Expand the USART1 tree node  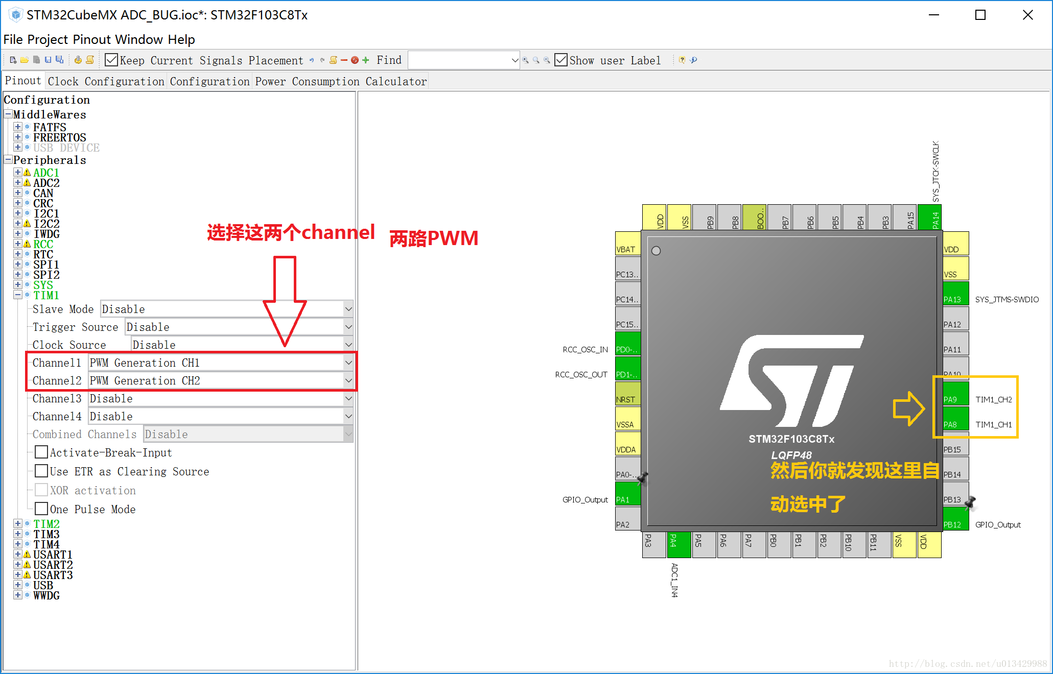[18, 554]
